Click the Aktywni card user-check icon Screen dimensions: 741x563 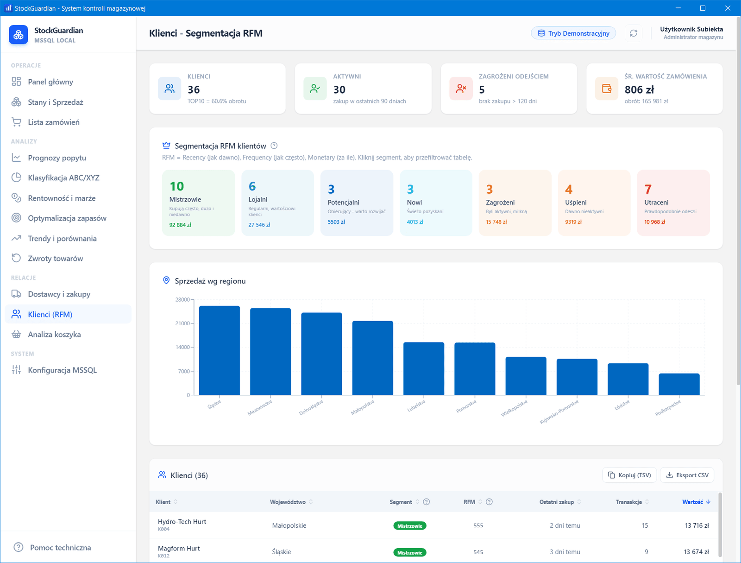tap(315, 89)
